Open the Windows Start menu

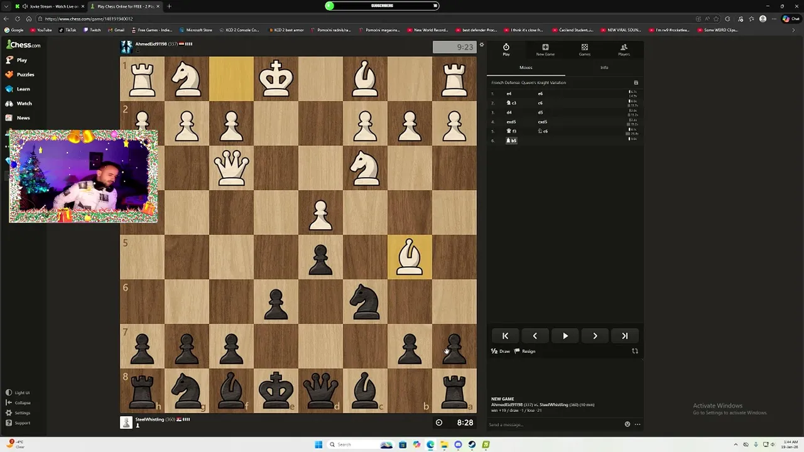318,444
